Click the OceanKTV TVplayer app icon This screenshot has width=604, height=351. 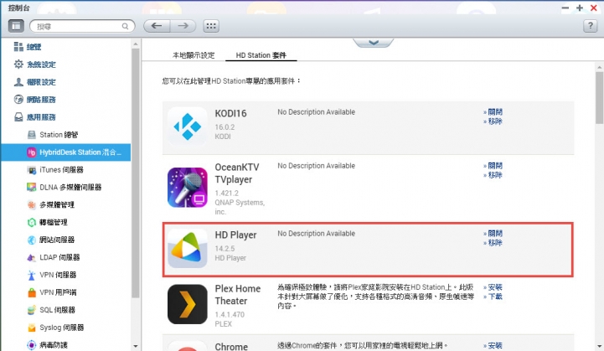point(187,187)
